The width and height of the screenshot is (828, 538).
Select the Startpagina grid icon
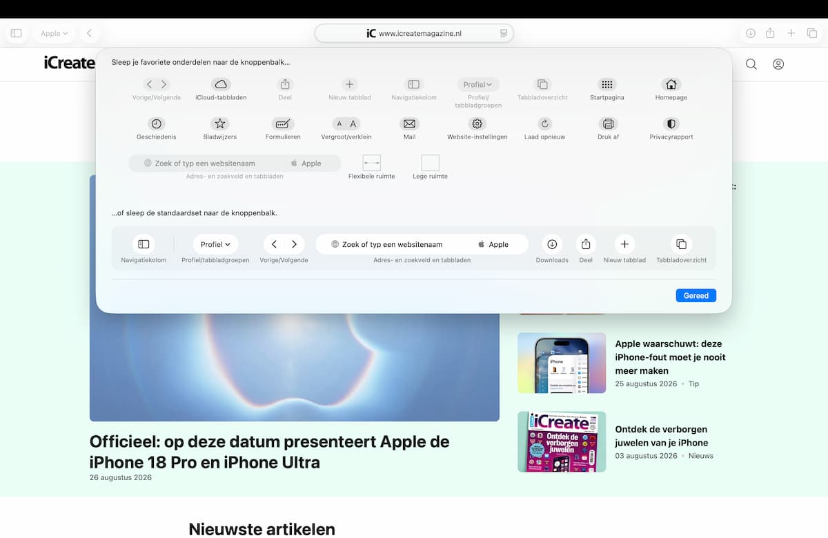[607, 84]
